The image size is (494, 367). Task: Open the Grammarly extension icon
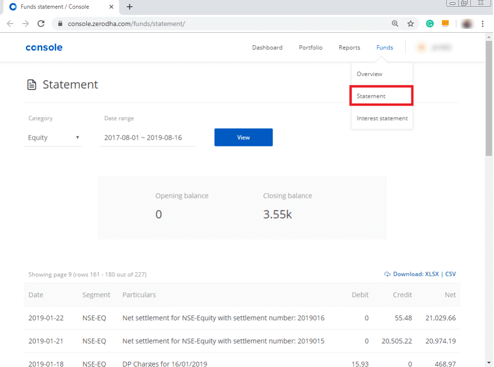429,23
